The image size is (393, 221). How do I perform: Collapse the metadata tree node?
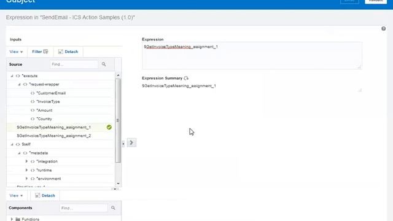(x=19, y=153)
